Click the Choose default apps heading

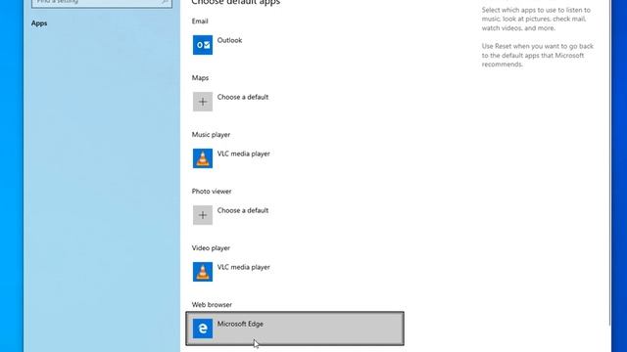coord(236,2)
